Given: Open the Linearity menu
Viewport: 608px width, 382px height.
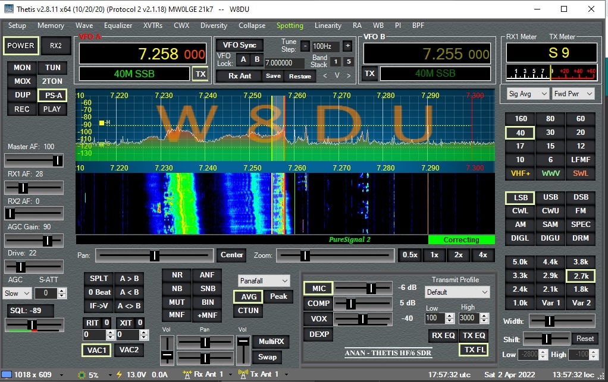Looking at the screenshot, I should pos(328,26).
